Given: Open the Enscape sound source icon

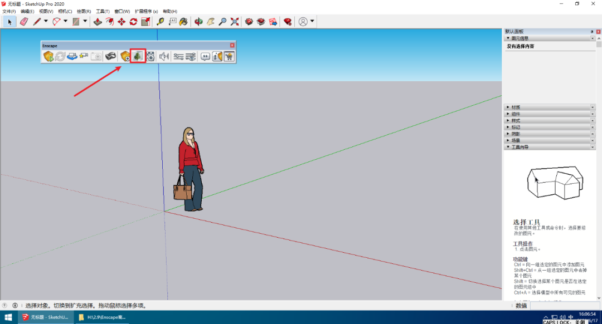Looking at the screenshot, I should 164,56.
